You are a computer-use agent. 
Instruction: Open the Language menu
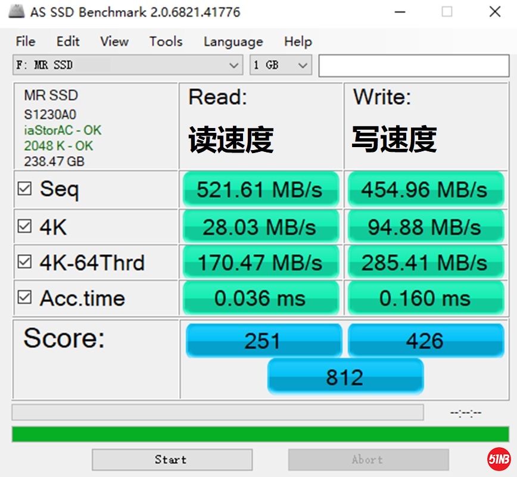tap(233, 42)
